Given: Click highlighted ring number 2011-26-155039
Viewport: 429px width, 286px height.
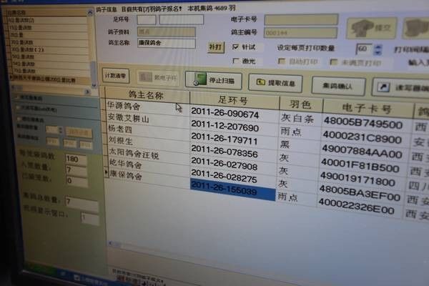Looking at the screenshot, I should (x=232, y=189).
